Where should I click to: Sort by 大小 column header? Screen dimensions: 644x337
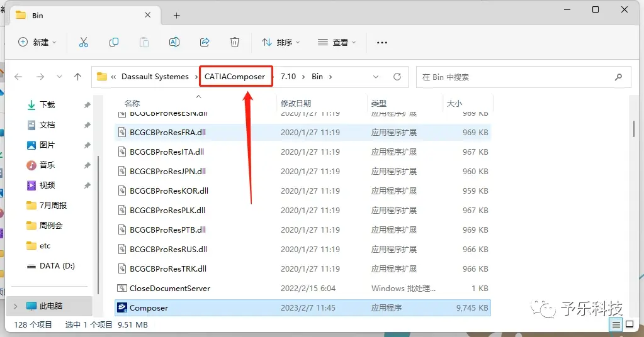click(x=455, y=103)
